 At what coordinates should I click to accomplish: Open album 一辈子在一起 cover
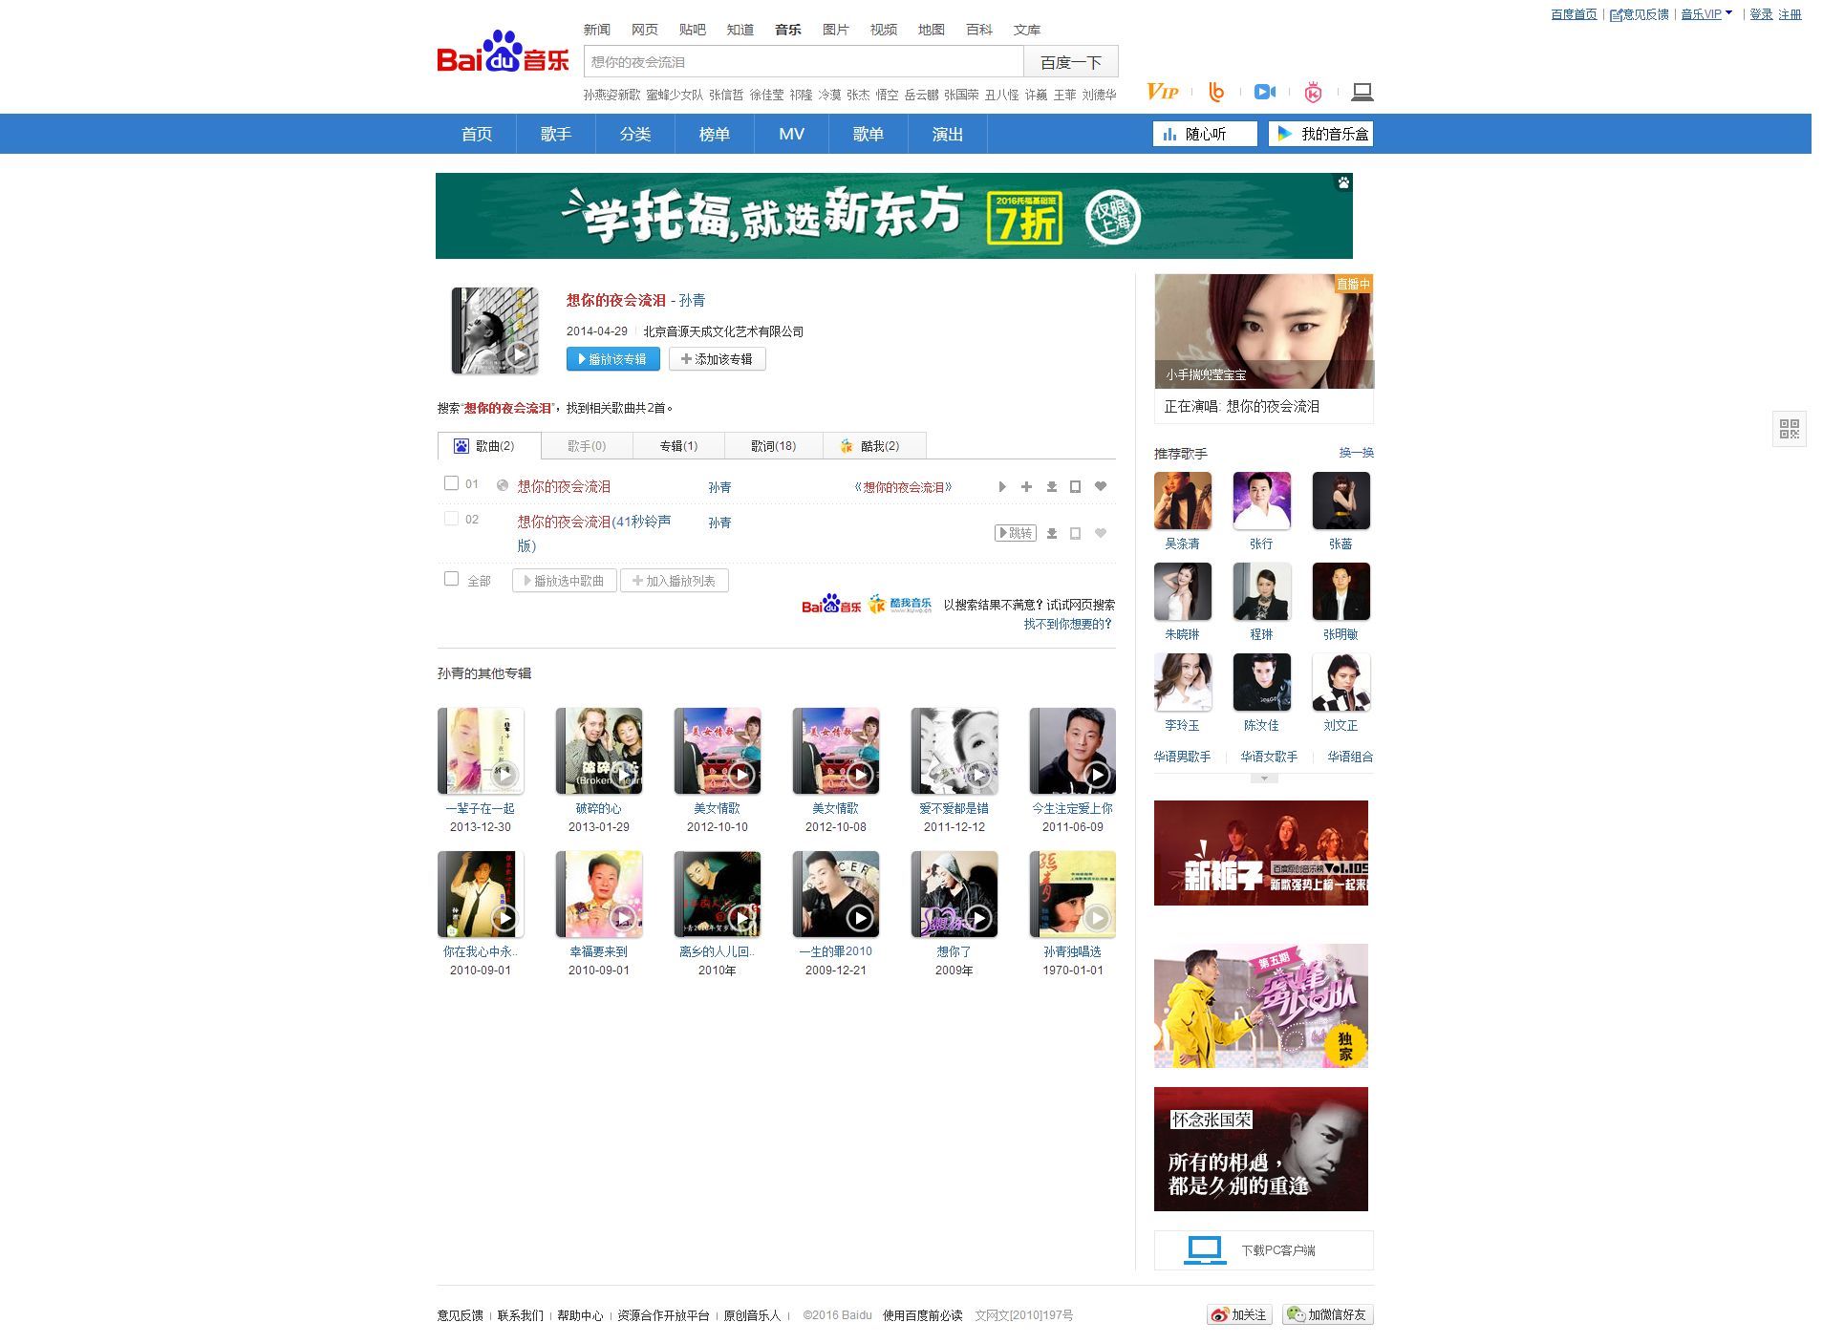481,751
